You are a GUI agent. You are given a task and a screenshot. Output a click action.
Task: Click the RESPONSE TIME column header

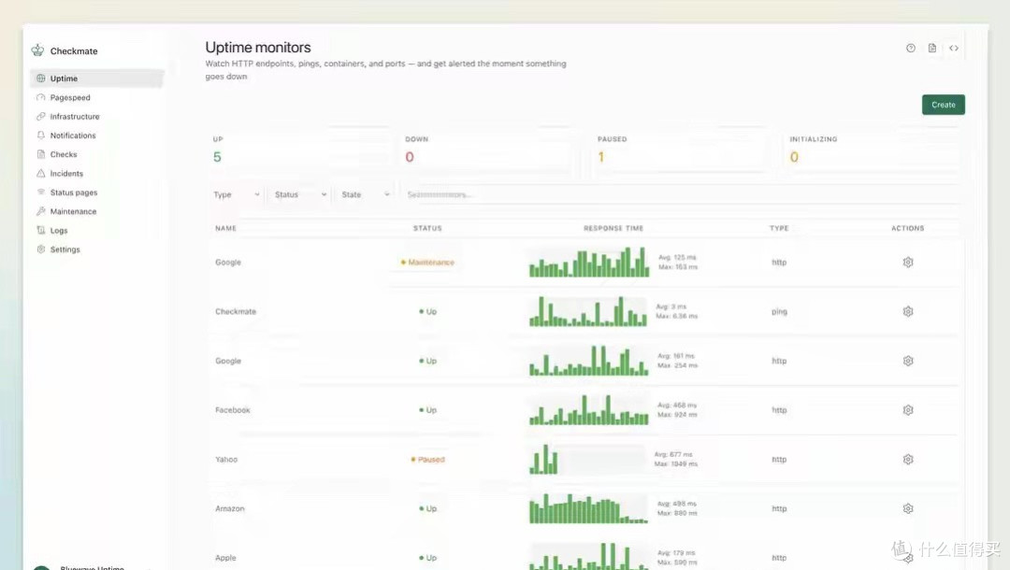pyautogui.click(x=613, y=228)
